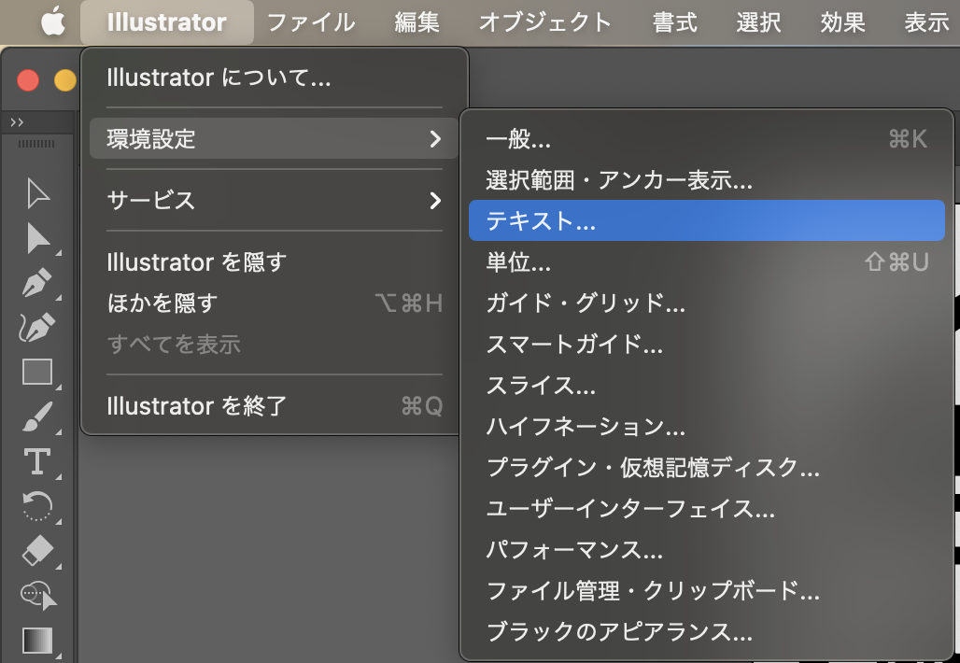Viewport: 960px width, 663px height.
Task: Open the ファイル menu
Action: [x=310, y=22]
